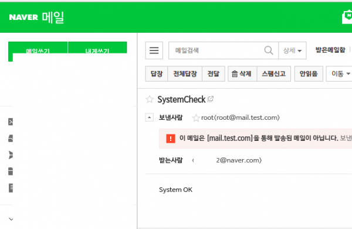This screenshot has width=352, height=229.
Task: Star the sender root
Action: (196, 118)
